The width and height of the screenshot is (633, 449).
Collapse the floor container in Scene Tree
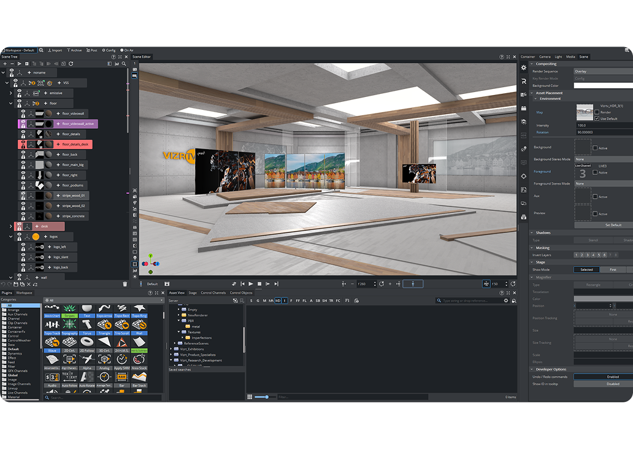pos(11,104)
